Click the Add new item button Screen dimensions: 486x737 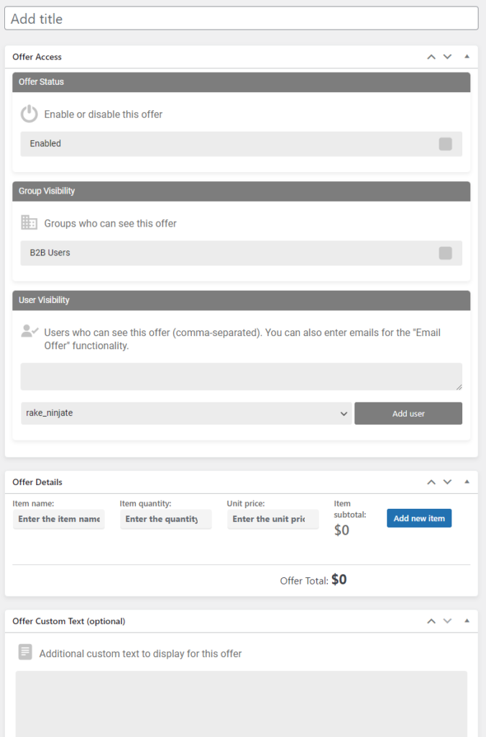[x=419, y=518]
